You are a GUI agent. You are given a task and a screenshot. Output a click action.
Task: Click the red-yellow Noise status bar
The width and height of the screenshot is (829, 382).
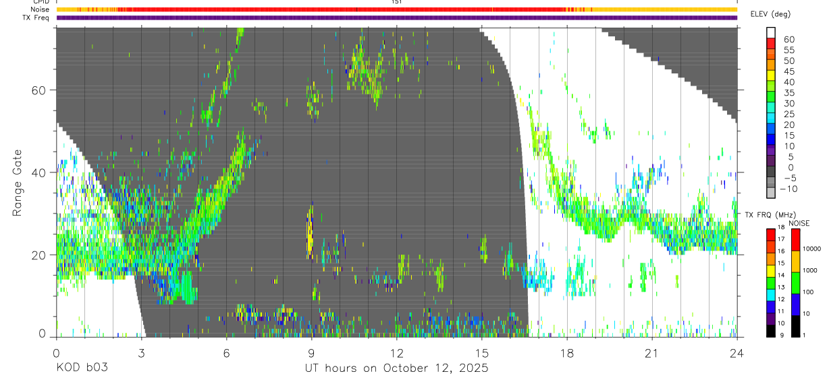click(397, 9)
